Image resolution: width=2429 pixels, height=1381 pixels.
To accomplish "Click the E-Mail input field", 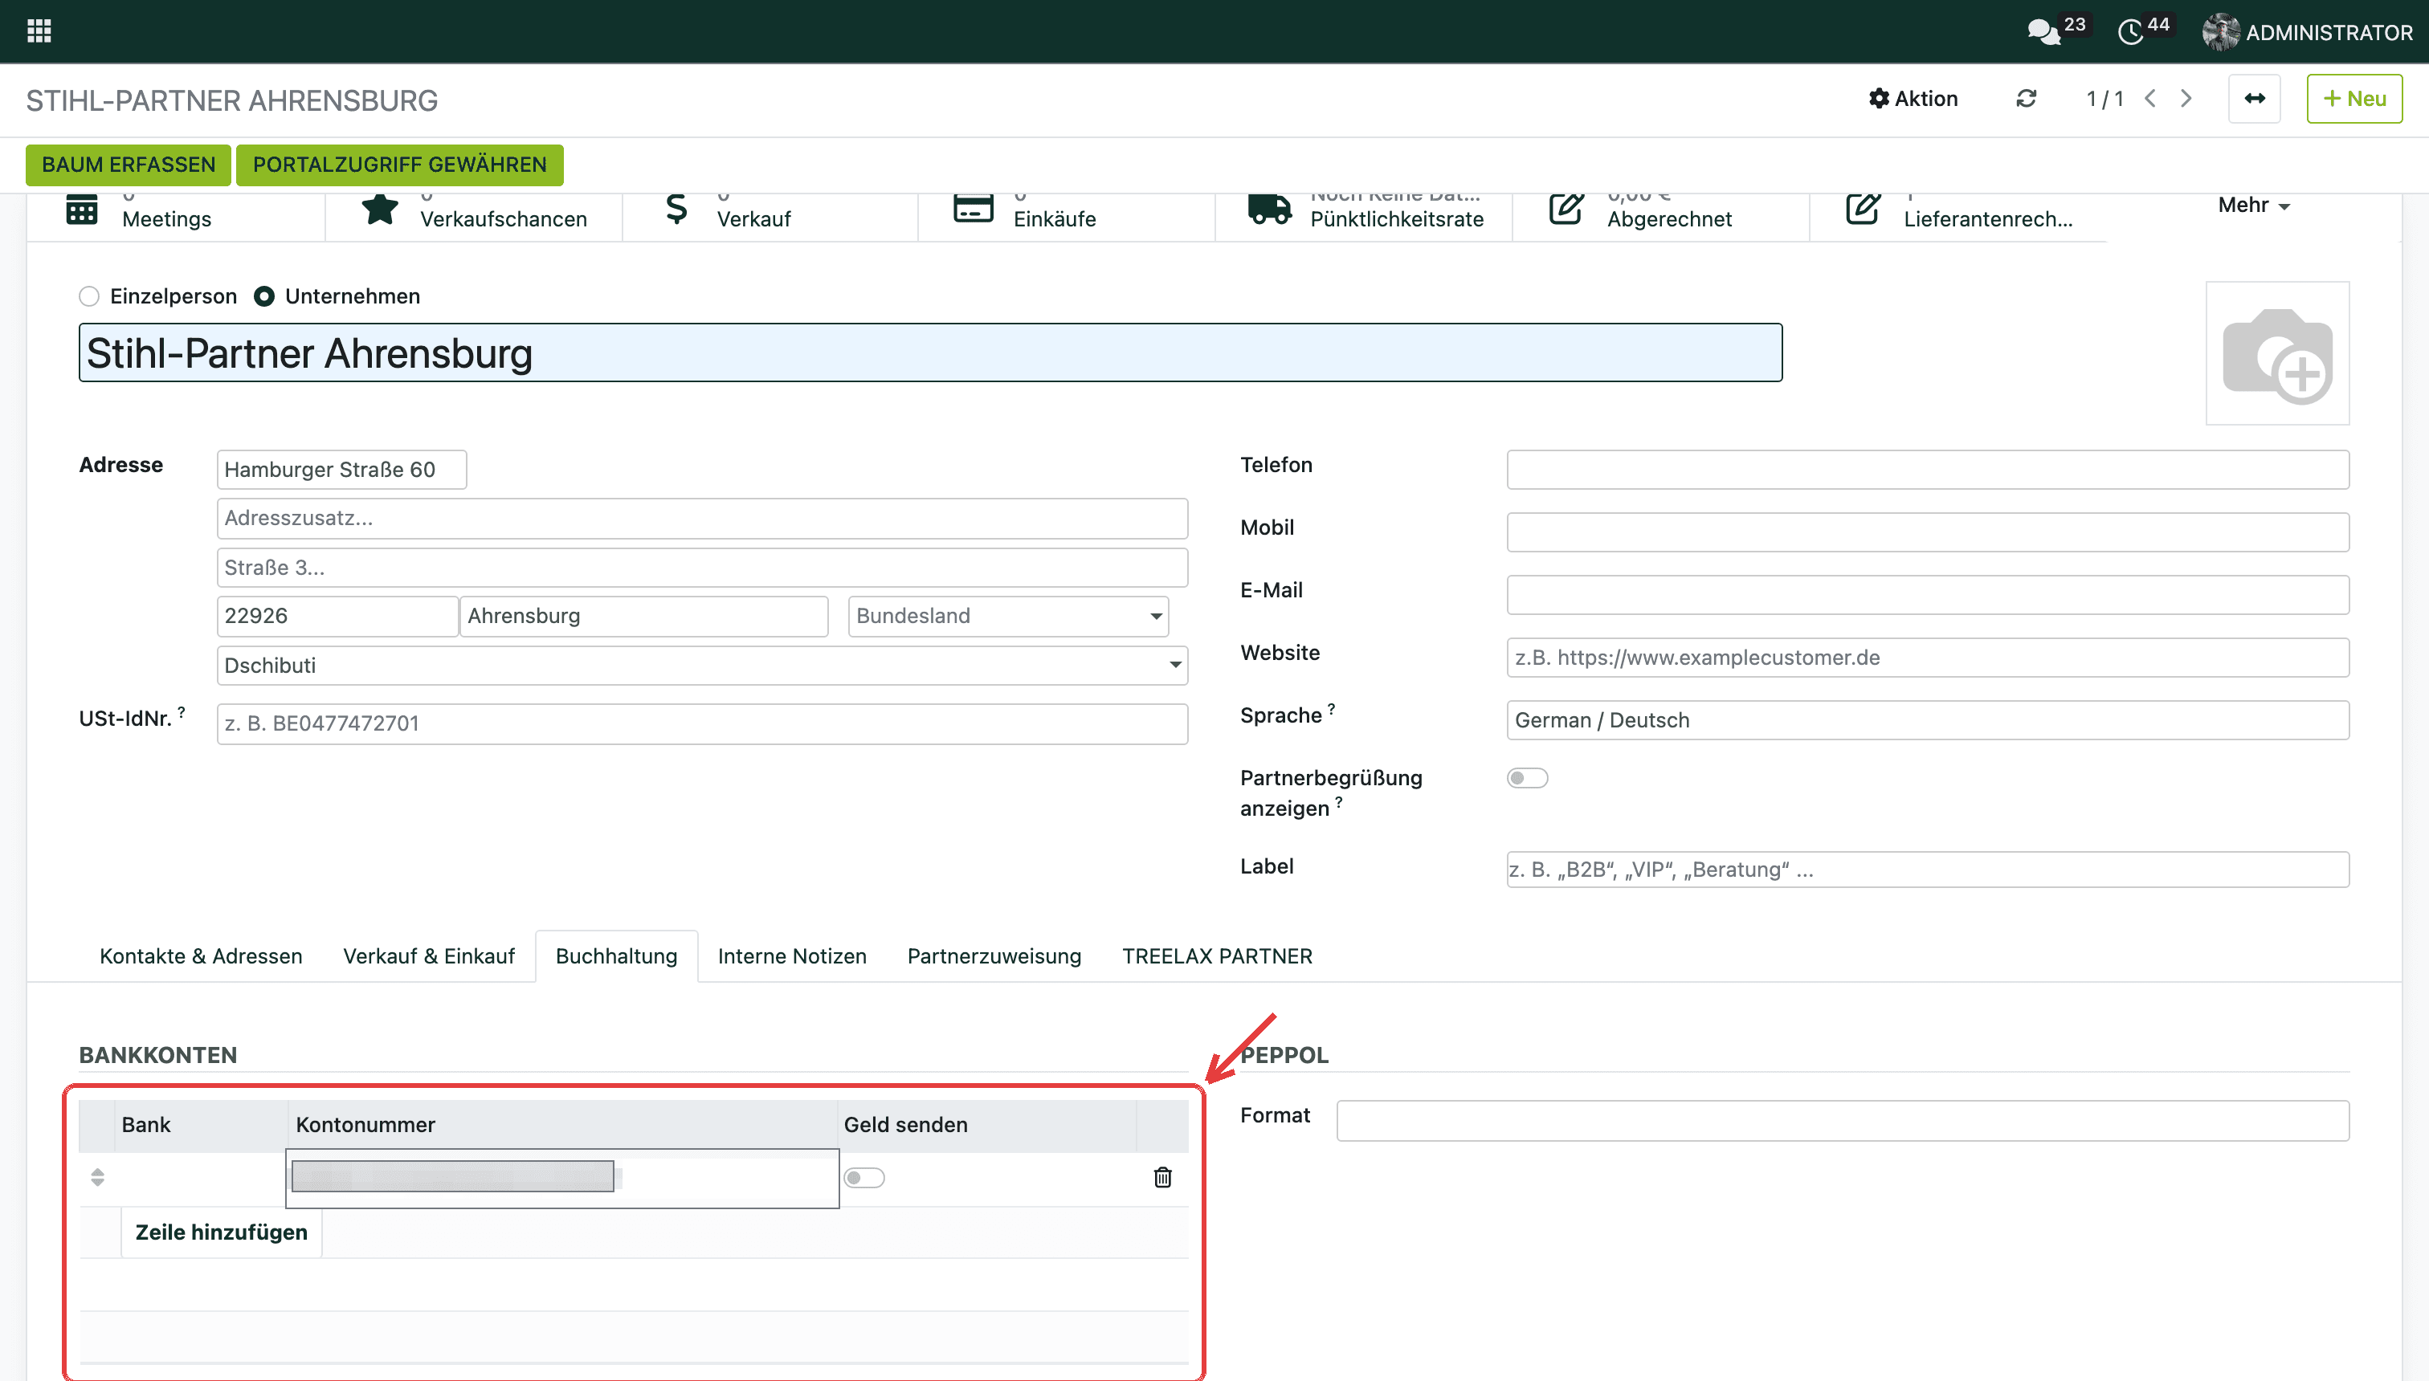I will [x=1927, y=595].
